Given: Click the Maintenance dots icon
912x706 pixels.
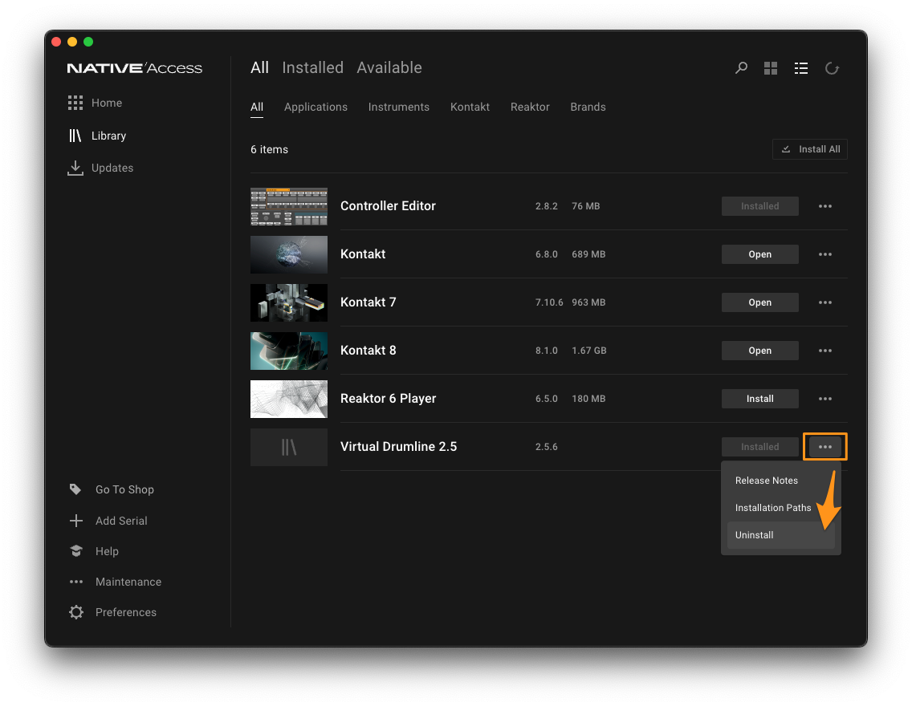Looking at the screenshot, I should [75, 582].
